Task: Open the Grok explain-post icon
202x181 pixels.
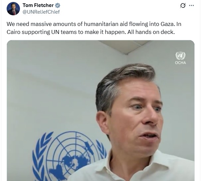Action: coord(183,6)
